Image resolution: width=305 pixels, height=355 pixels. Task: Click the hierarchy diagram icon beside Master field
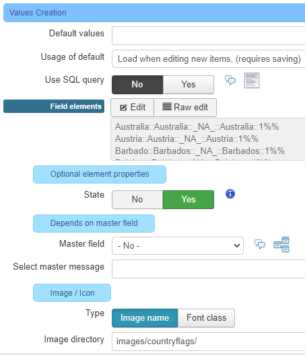click(x=281, y=244)
